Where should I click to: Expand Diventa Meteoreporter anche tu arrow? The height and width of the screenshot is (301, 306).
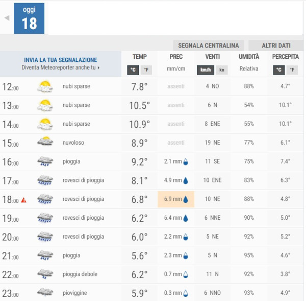coord(98,67)
